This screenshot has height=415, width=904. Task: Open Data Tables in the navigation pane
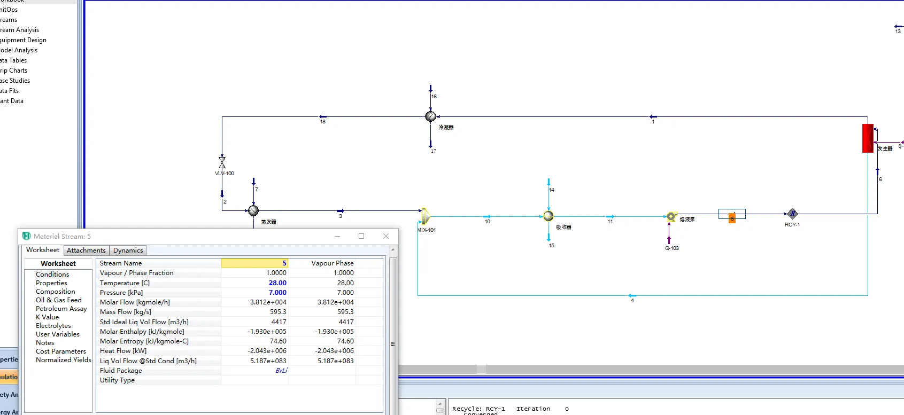coord(13,60)
